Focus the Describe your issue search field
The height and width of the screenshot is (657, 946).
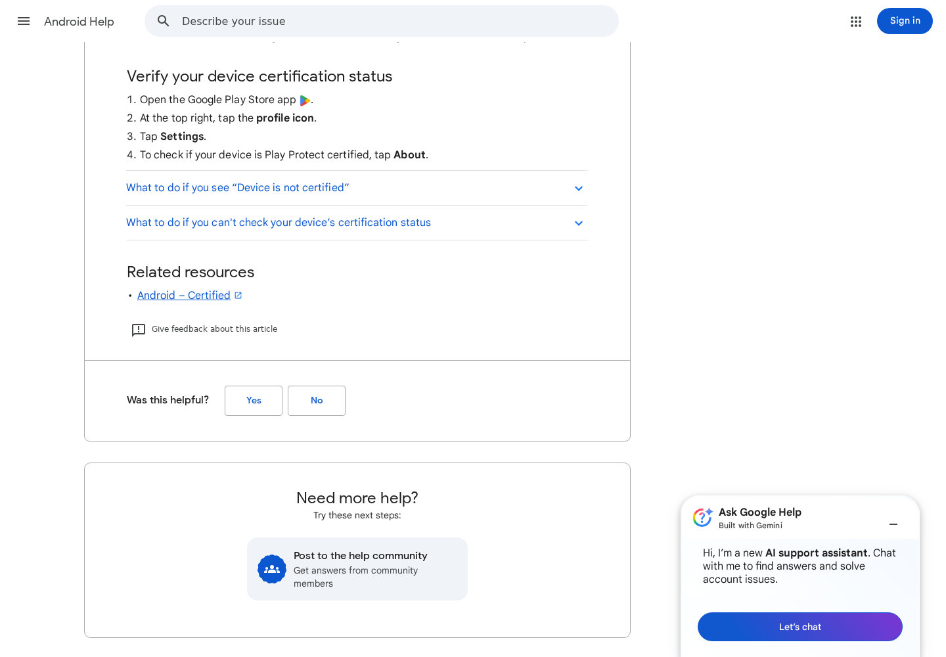click(x=382, y=21)
